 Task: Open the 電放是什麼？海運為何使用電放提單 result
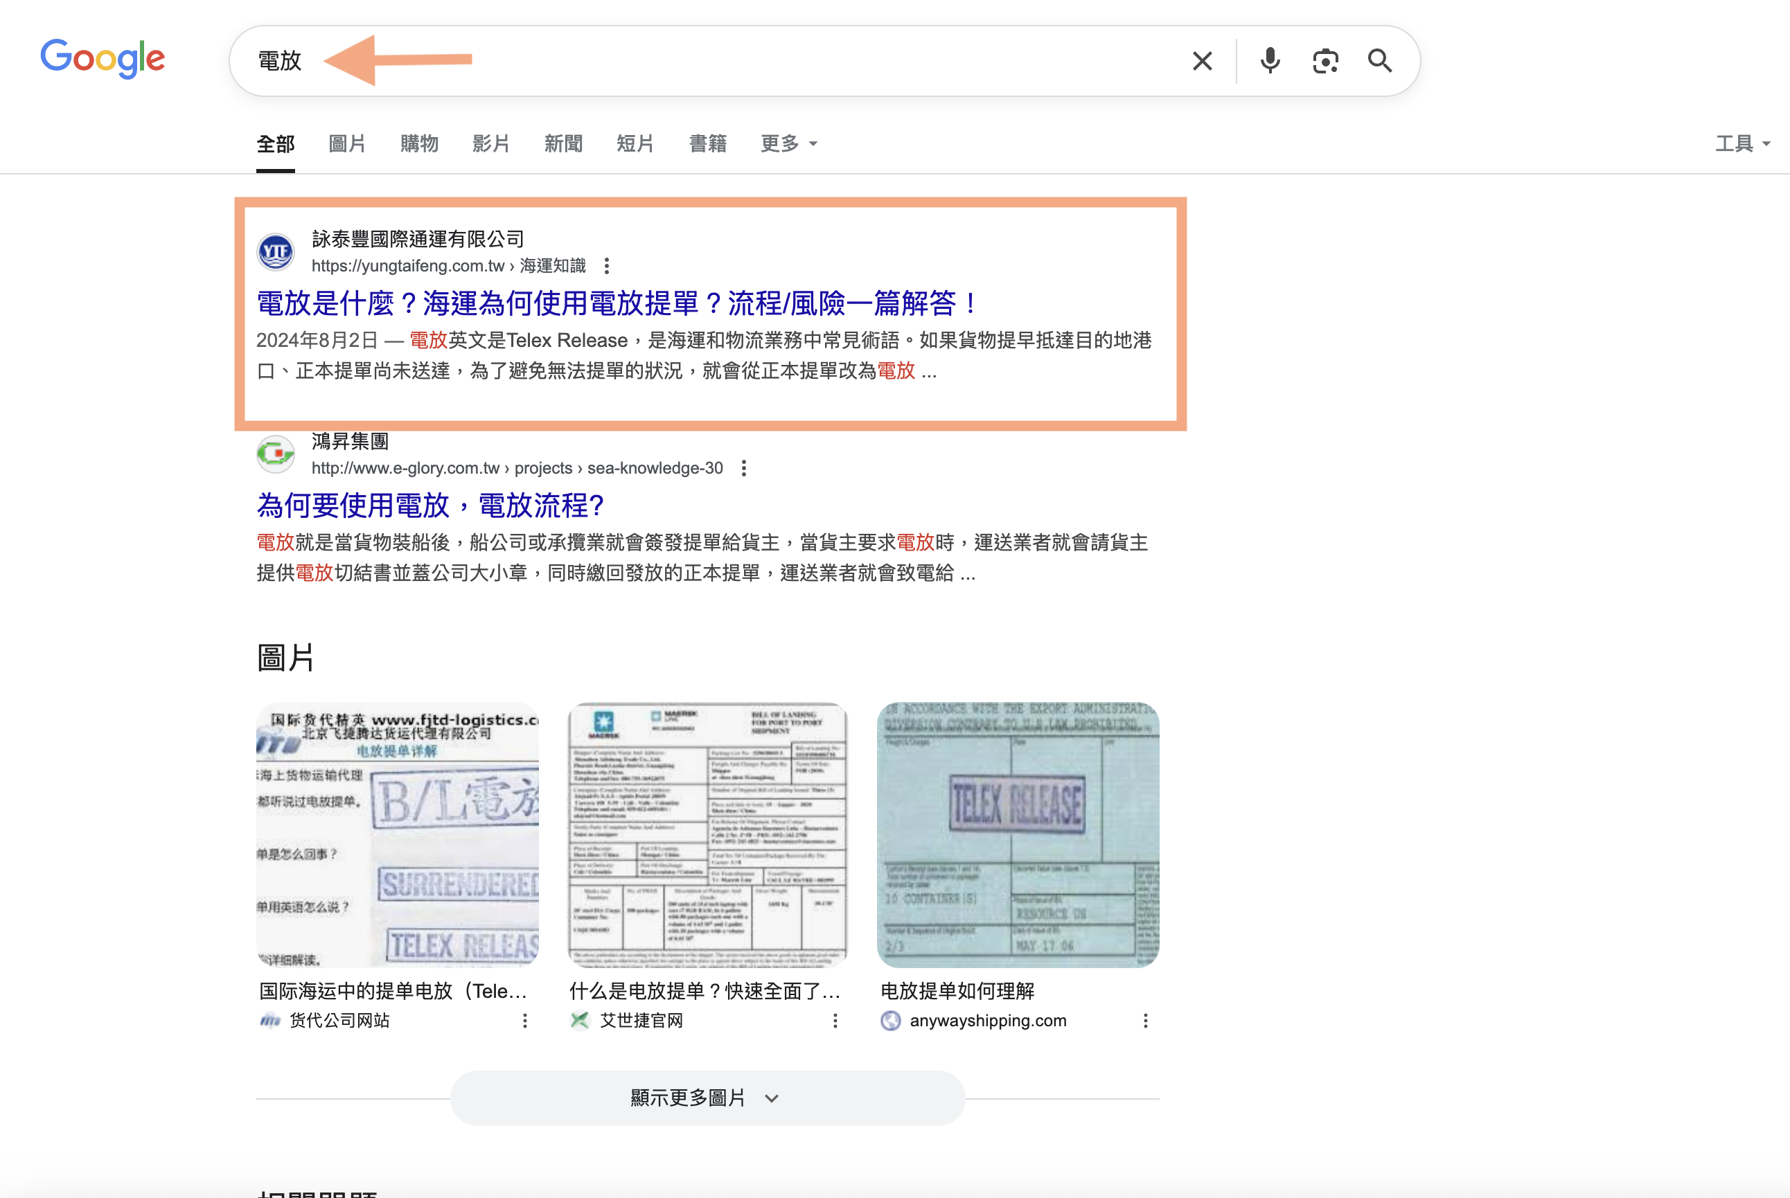[x=617, y=303]
